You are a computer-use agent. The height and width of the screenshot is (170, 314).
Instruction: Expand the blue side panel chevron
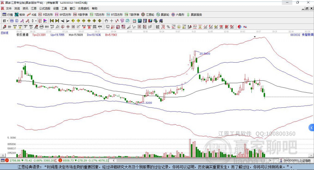coord(312,128)
